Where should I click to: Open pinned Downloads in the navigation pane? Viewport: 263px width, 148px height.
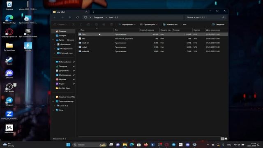click(x=63, y=67)
